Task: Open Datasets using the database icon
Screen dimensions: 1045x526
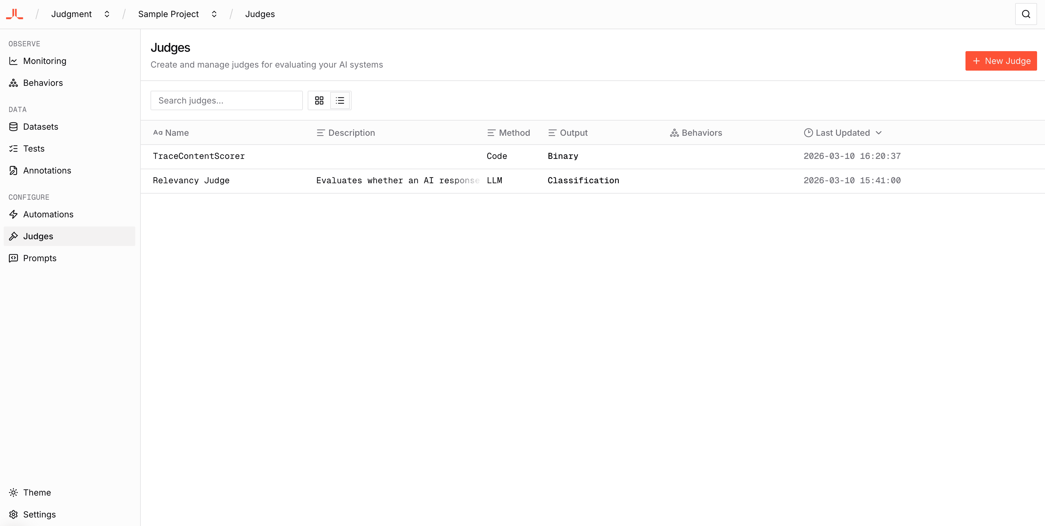Action: [13, 126]
